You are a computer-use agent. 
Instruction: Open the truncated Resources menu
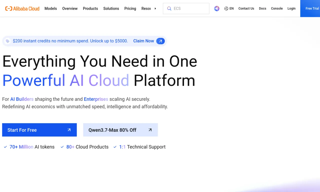click(x=146, y=8)
